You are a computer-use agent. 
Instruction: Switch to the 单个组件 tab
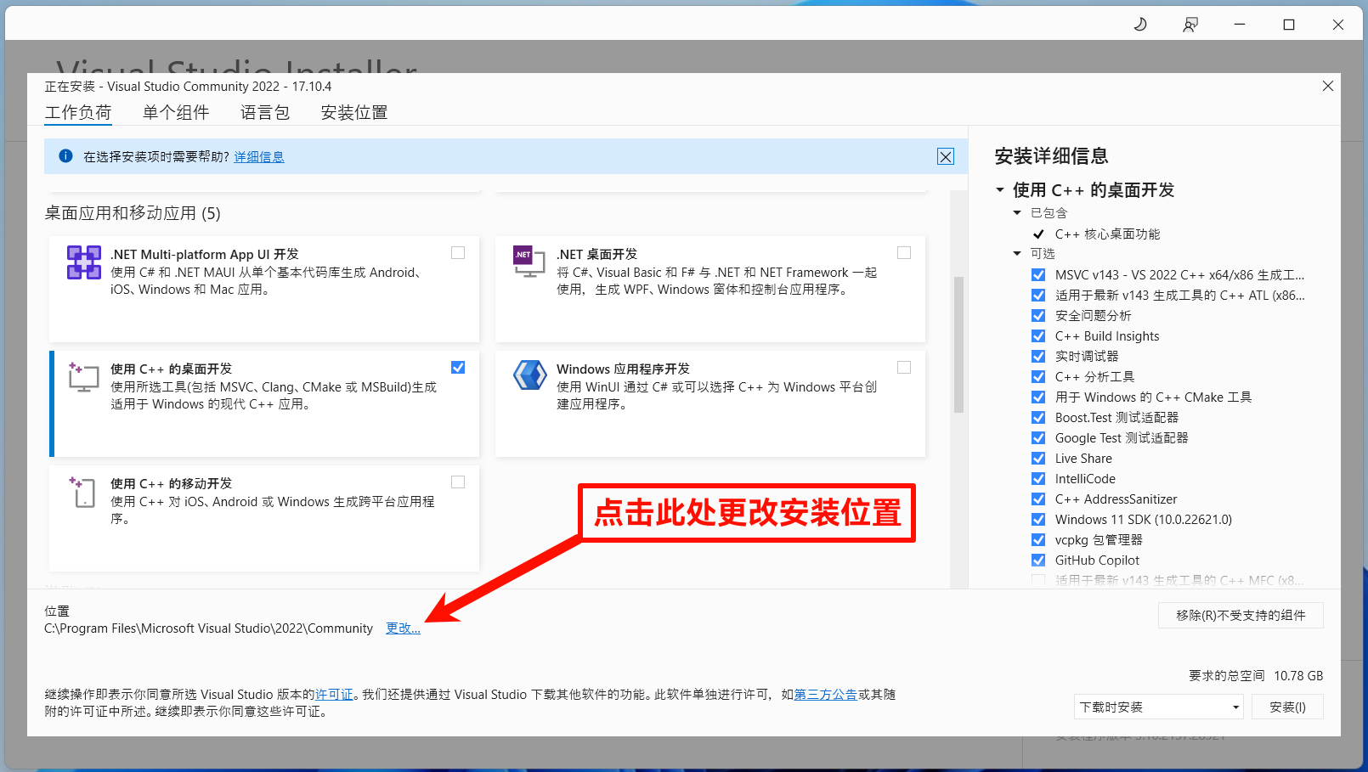click(x=176, y=113)
